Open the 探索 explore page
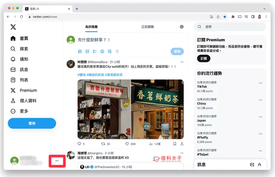Viewport: 275px width, 177px height. click(19, 49)
